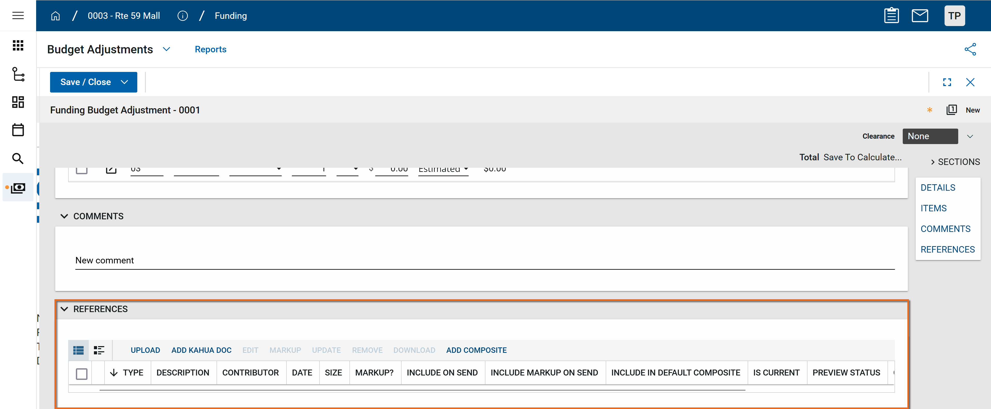Click the search magnifier icon
Screen dimensions: 991x409
[x=18, y=158]
